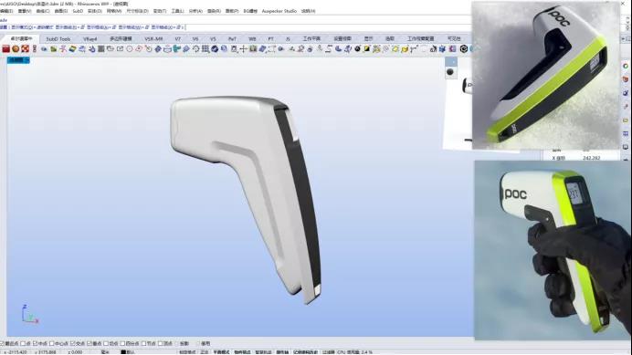Select the circle with red center dot icon

(139, 48)
